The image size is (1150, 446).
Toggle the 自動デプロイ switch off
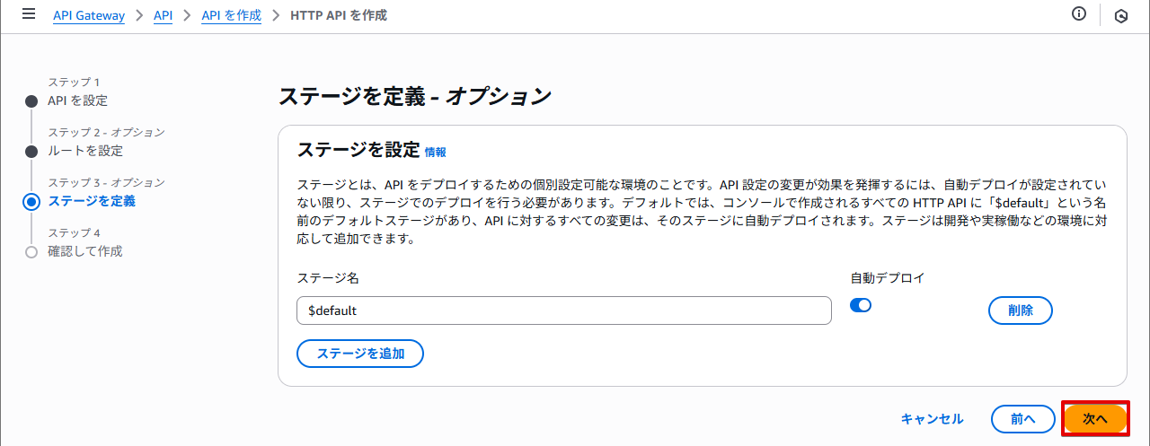[x=861, y=305]
